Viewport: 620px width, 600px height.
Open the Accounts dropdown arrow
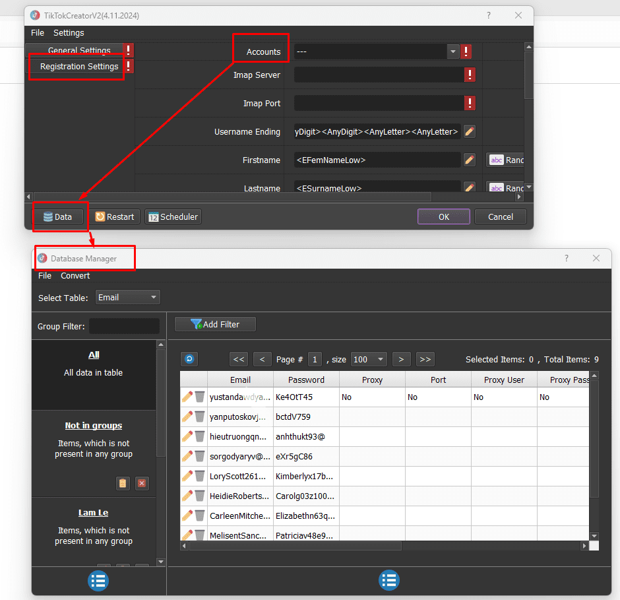tap(452, 51)
